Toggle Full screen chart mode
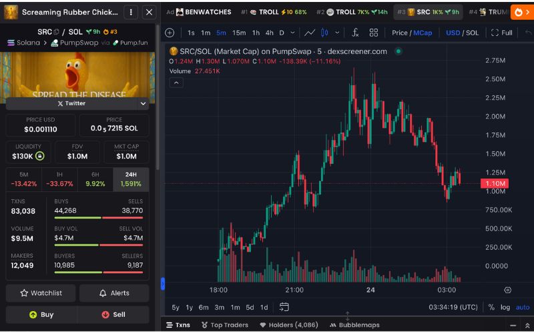 502,33
